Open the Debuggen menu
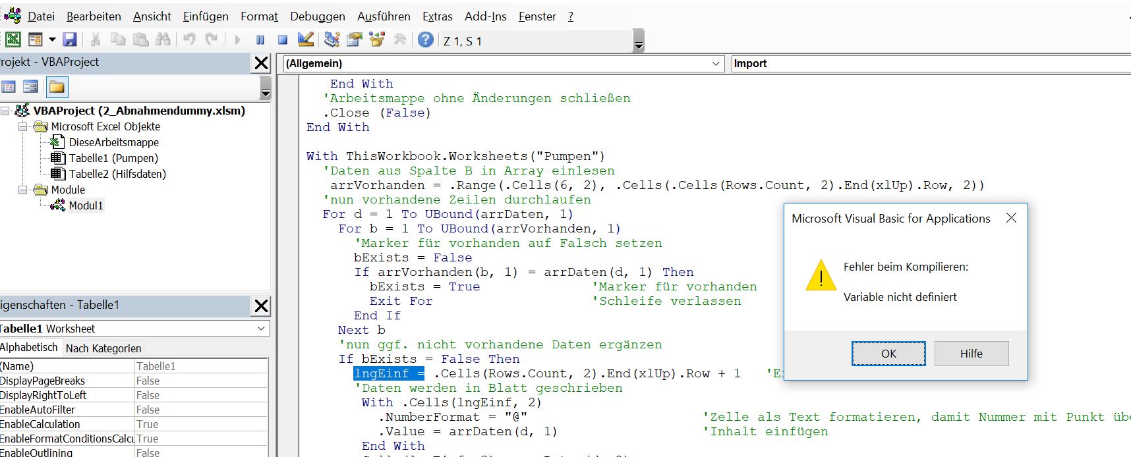This screenshot has height=457, width=1131. 317,16
